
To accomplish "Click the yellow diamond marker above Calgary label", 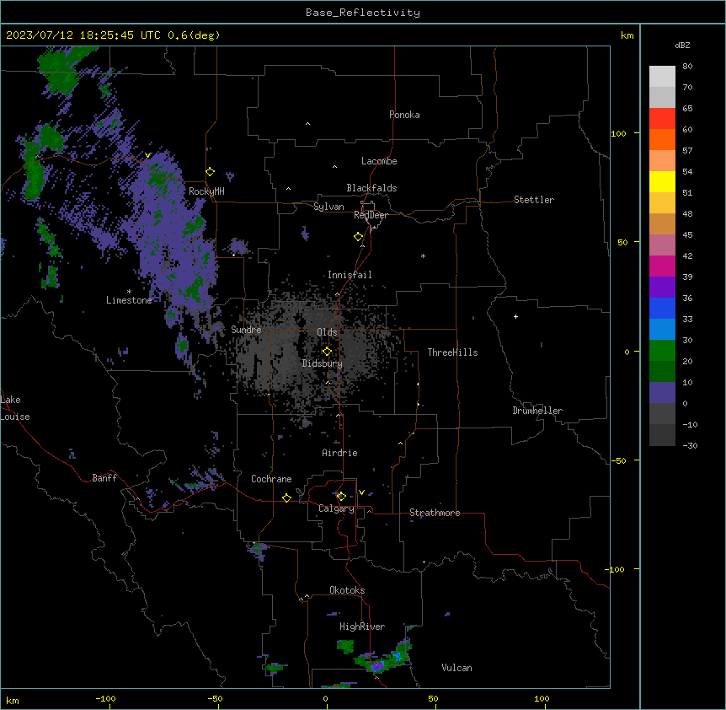I will [x=341, y=497].
